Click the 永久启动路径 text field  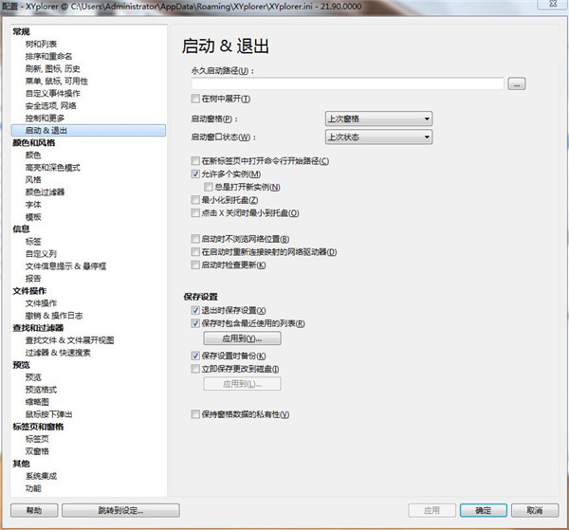pyautogui.click(x=347, y=84)
